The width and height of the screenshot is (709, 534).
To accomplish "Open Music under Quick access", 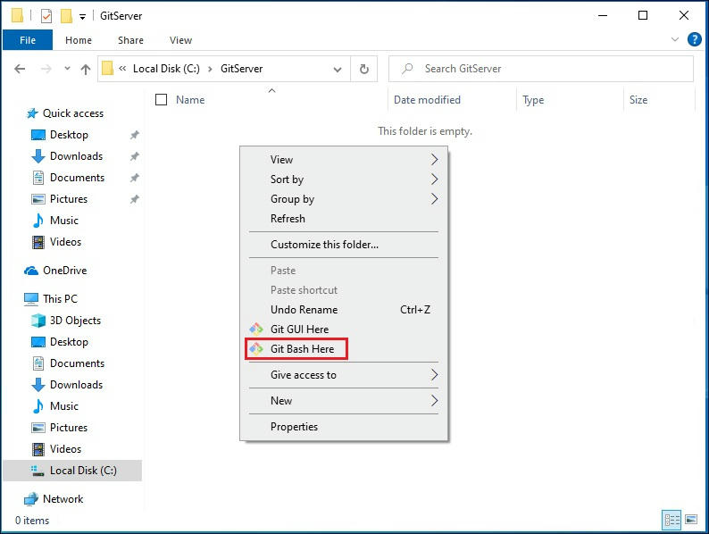I will pos(63,221).
